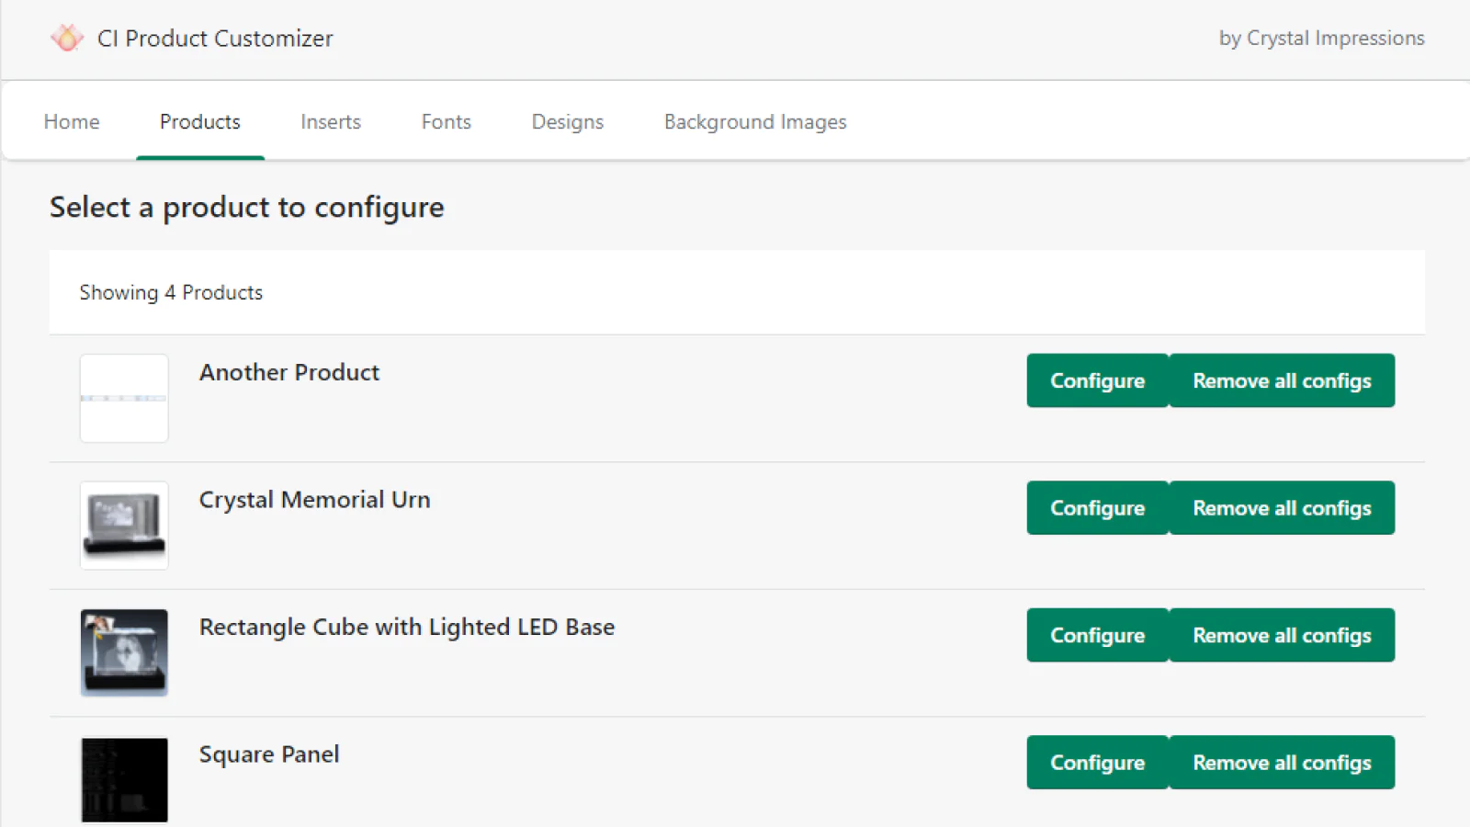Open the Crystal Memorial Urn thumbnail image
This screenshot has width=1470, height=827.
(x=124, y=526)
